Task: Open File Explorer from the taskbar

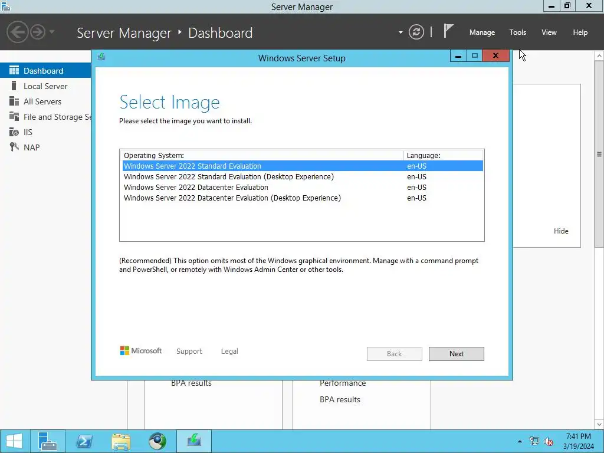Action: [x=121, y=441]
